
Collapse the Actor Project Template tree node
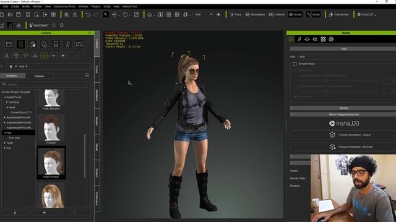coord(2,92)
